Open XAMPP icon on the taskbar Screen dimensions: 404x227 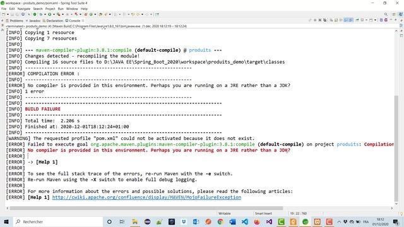pos(318,221)
